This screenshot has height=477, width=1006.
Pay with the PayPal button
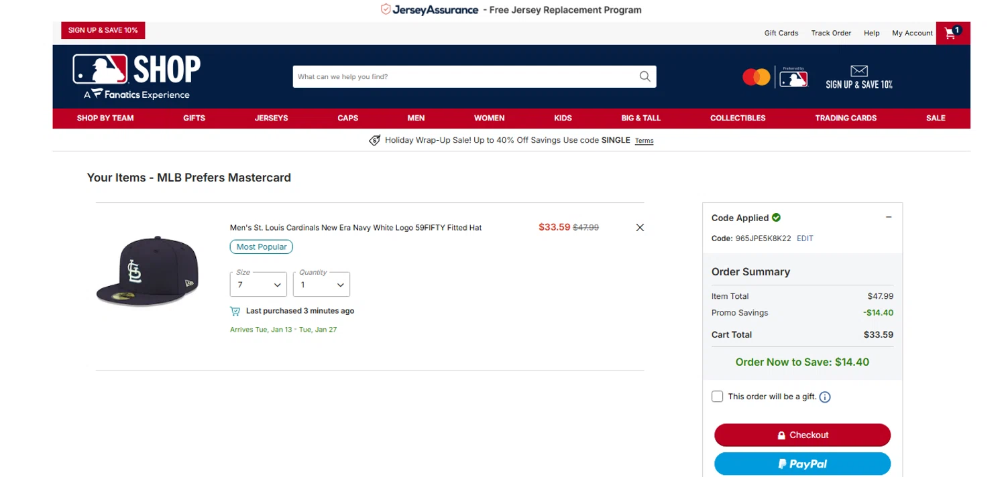(x=802, y=464)
